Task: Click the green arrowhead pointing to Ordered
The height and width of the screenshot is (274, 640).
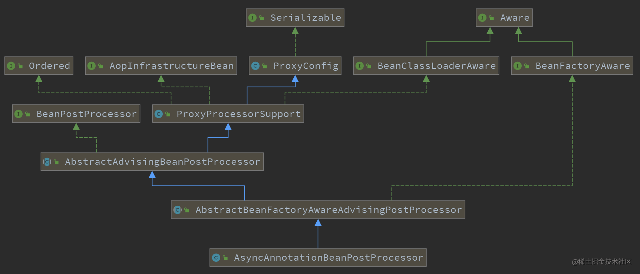Action: (x=39, y=78)
